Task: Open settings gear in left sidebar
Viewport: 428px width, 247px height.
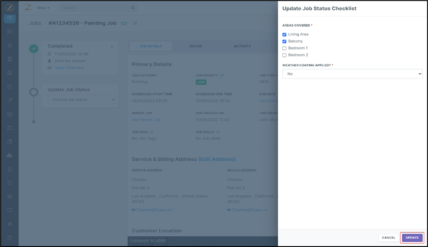Action: pos(10,224)
